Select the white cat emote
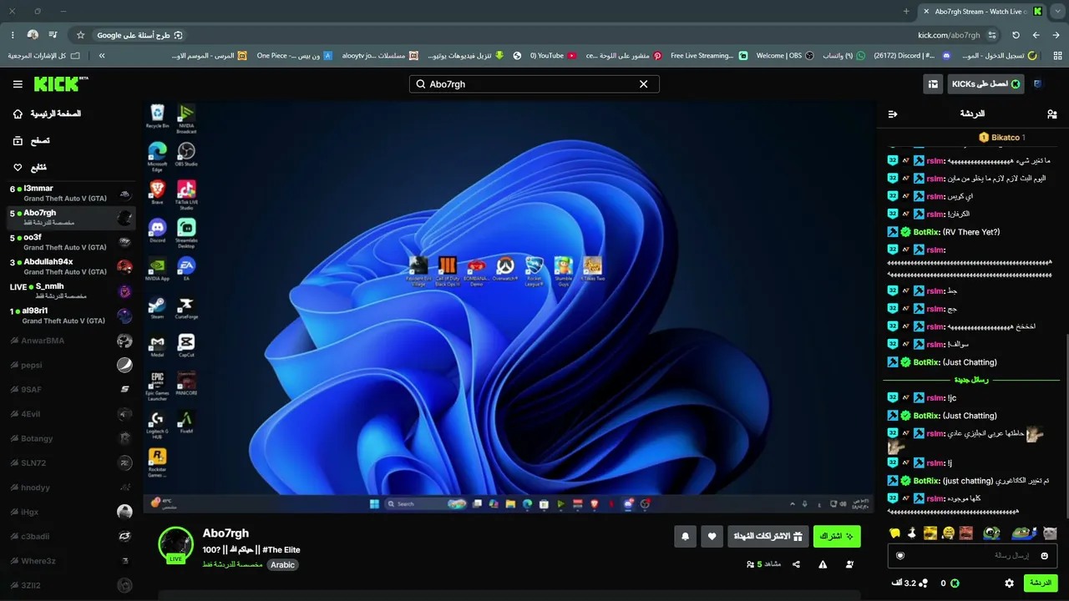The width and height of the screenshot is (1069, 601). coord(1050,533)
